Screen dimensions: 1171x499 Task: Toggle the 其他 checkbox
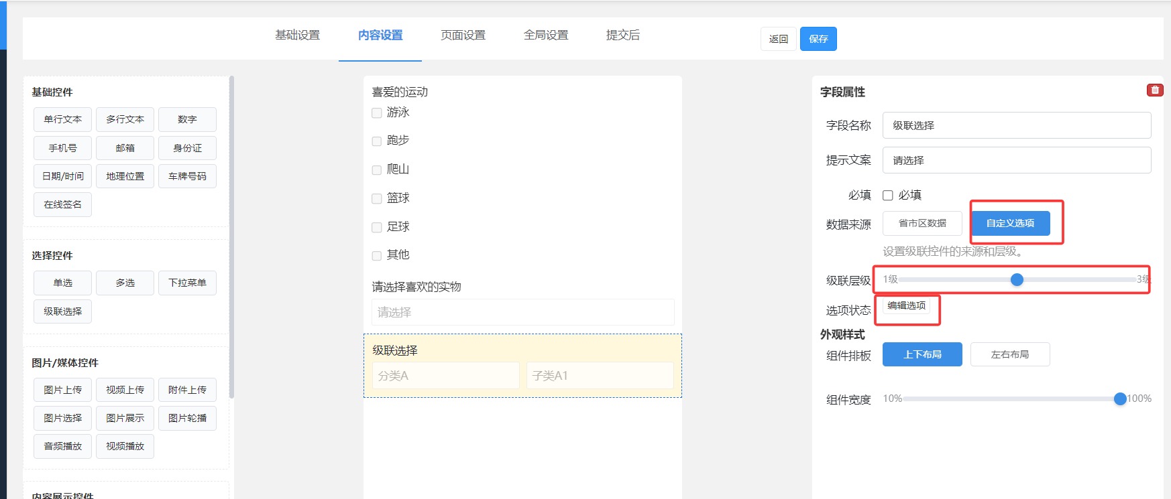(377, 255)
